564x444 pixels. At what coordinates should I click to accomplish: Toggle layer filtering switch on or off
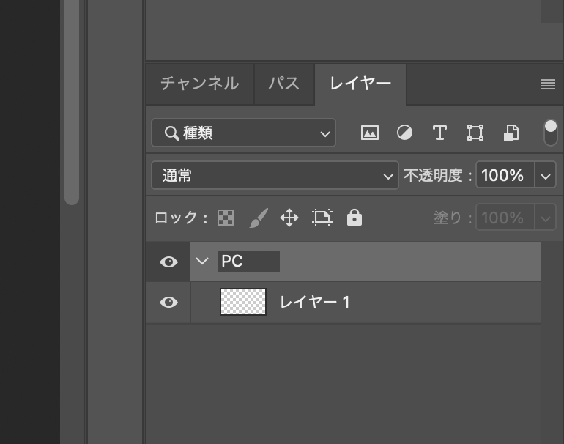click(550, 133)
